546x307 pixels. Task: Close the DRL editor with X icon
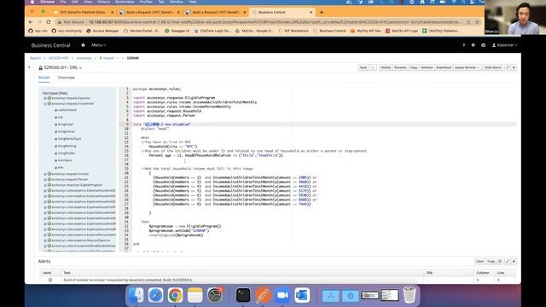[x=514, y=67]
